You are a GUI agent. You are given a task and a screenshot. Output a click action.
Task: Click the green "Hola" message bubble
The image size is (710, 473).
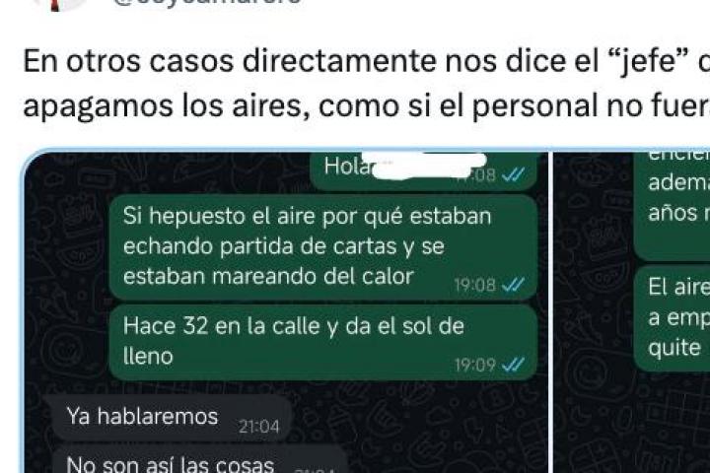tap(423, 170)
